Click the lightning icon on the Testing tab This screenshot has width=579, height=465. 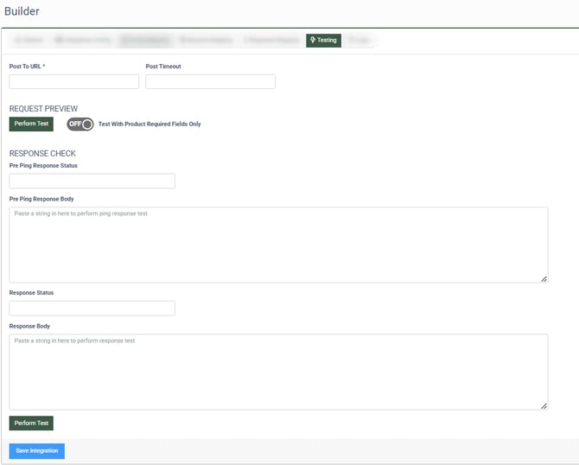[313, 40]
